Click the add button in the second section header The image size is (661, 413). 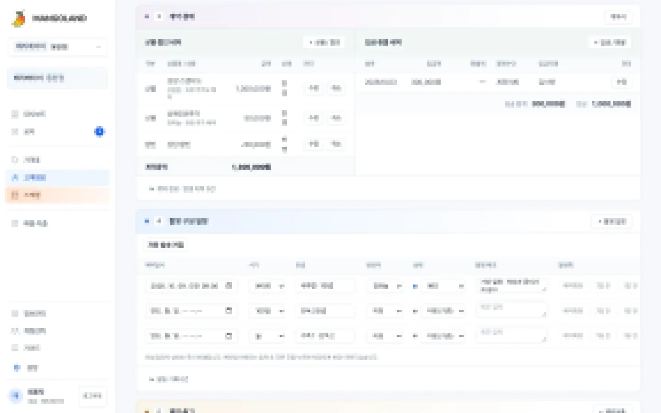click(x=611, y=222)
